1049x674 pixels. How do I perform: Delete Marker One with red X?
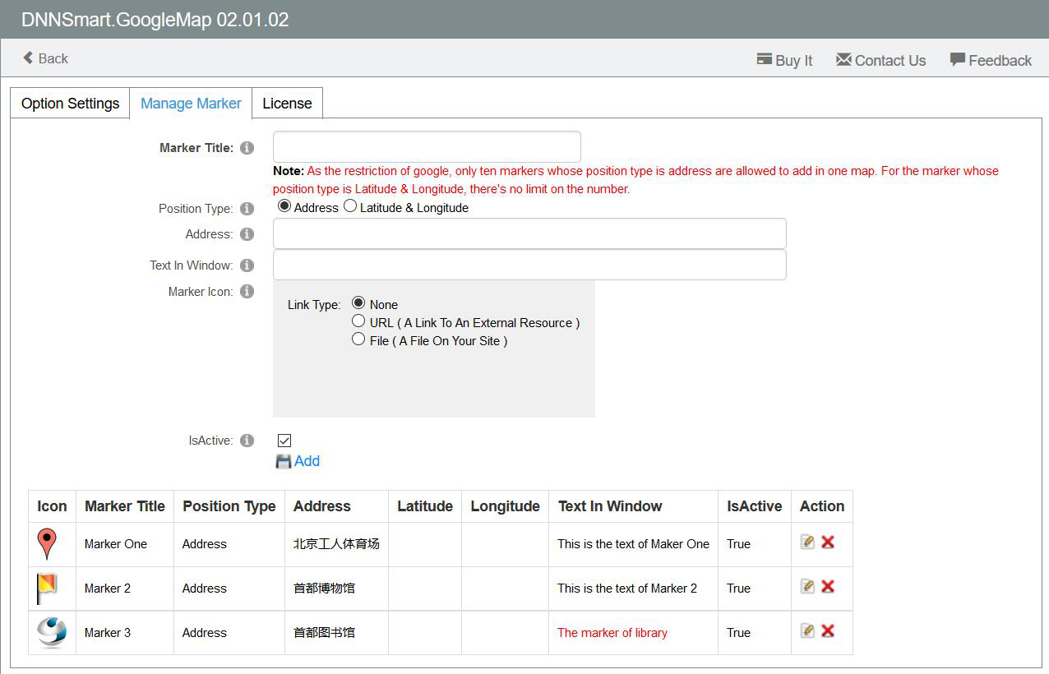828,542
